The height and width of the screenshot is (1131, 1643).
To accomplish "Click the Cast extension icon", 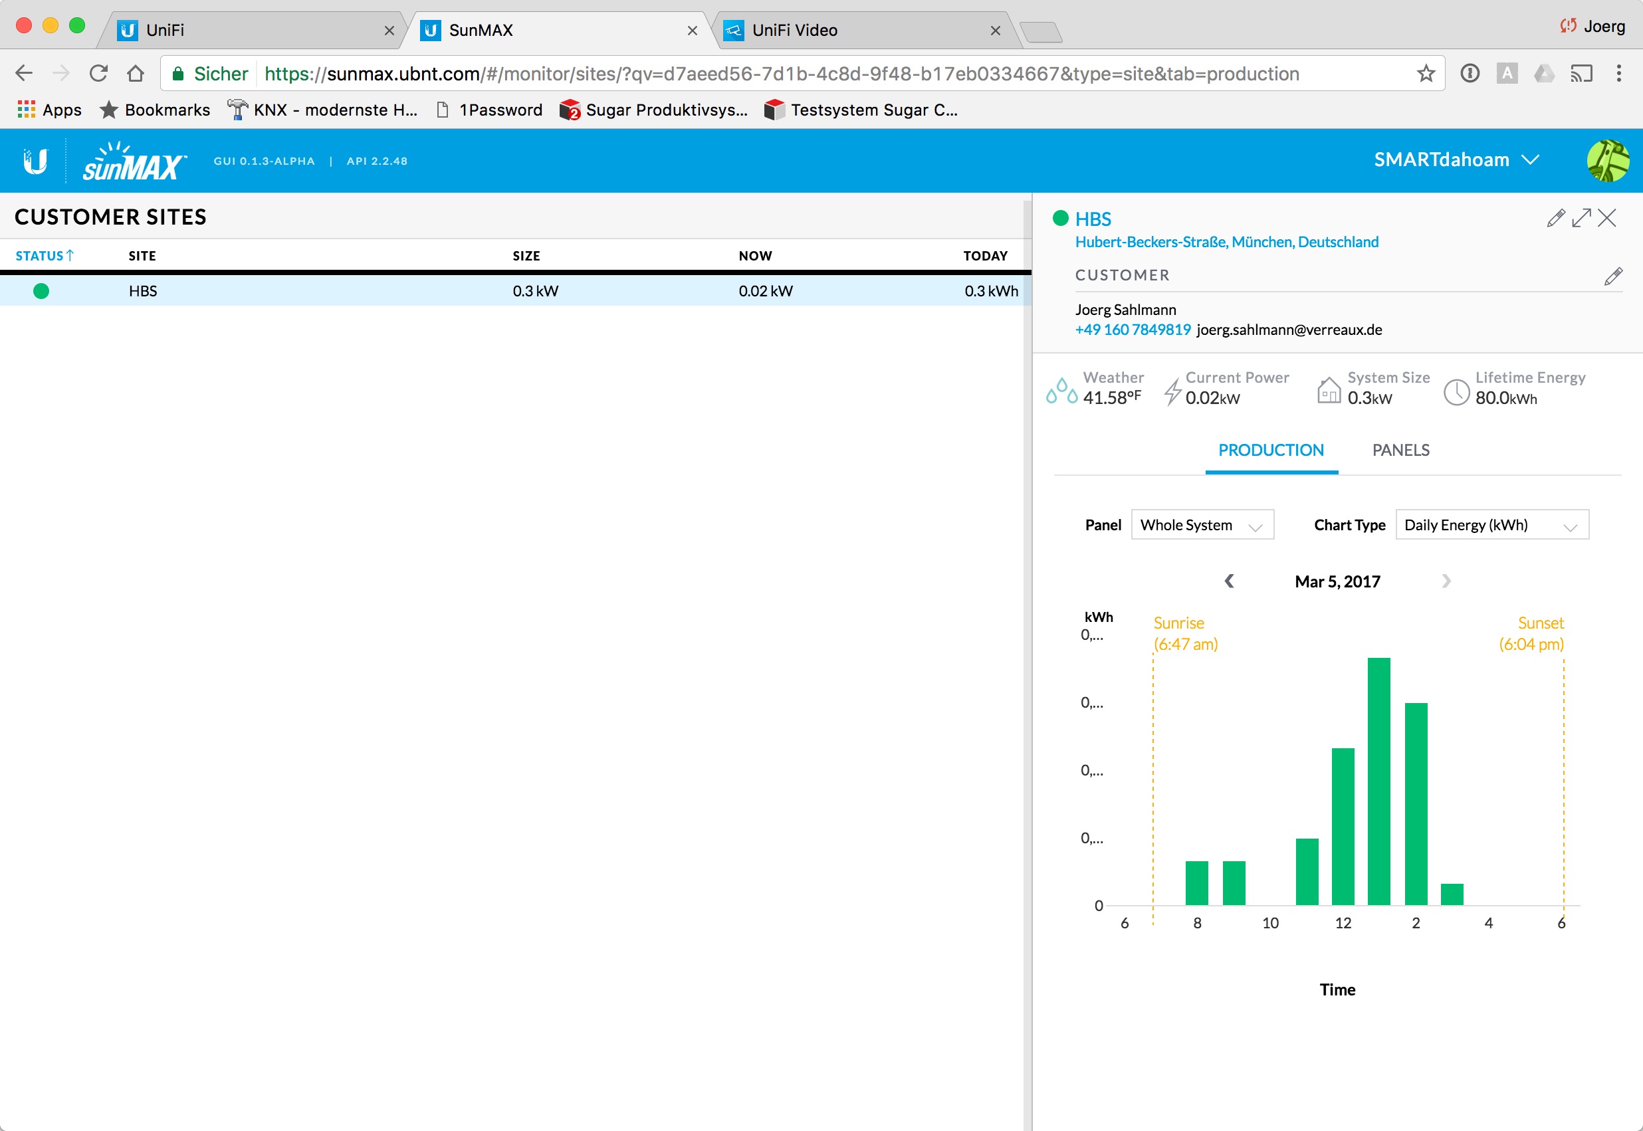I will [x=1581, y=73].
